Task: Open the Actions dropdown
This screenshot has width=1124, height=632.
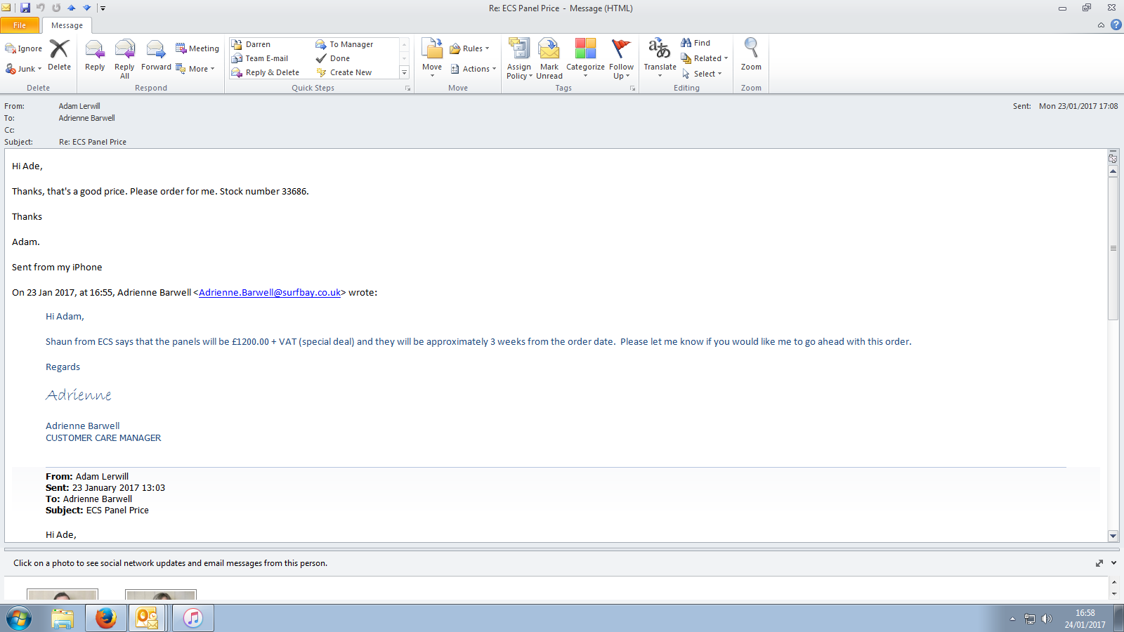Action: point(473,69)
